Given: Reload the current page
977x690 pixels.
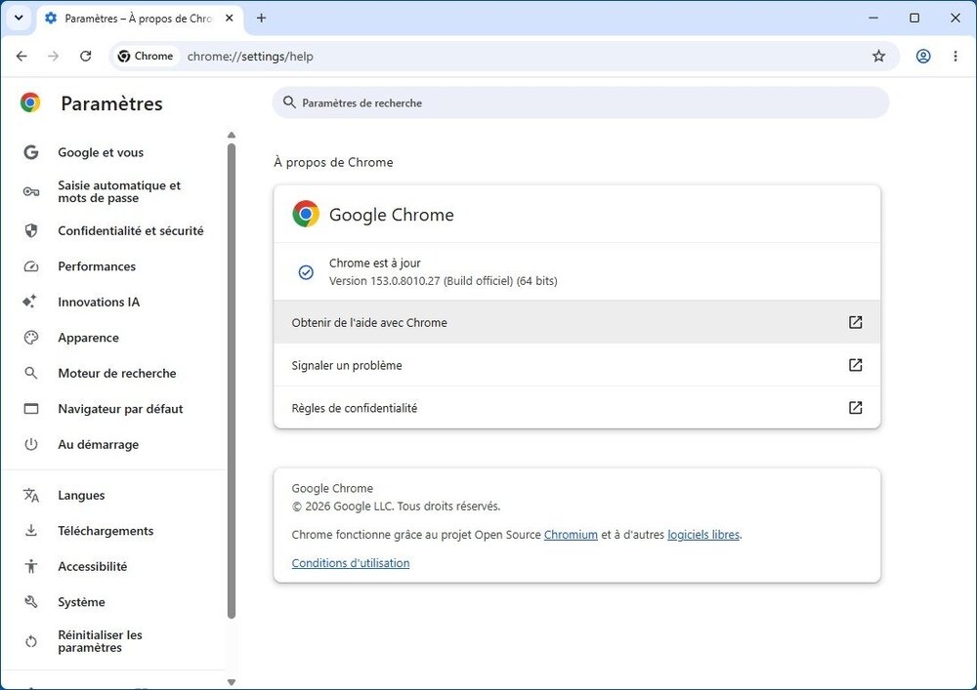Looking at the screenshot, I should pos(85,56).
